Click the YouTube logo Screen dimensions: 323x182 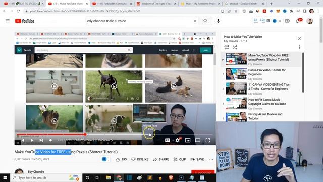25,21
